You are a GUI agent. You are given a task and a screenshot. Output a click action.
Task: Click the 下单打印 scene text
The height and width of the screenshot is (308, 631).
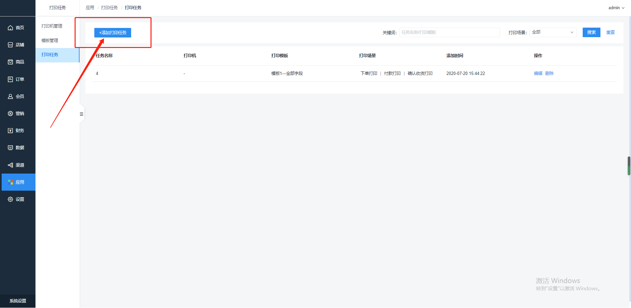click(x=369, y=73)
